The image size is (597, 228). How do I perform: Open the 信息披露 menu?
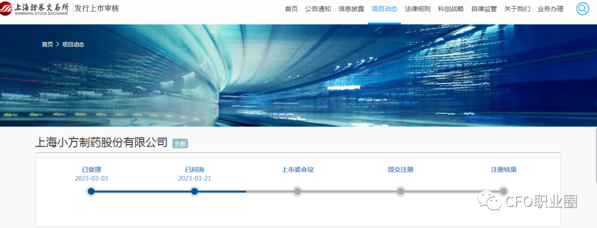tap(351, 9)
